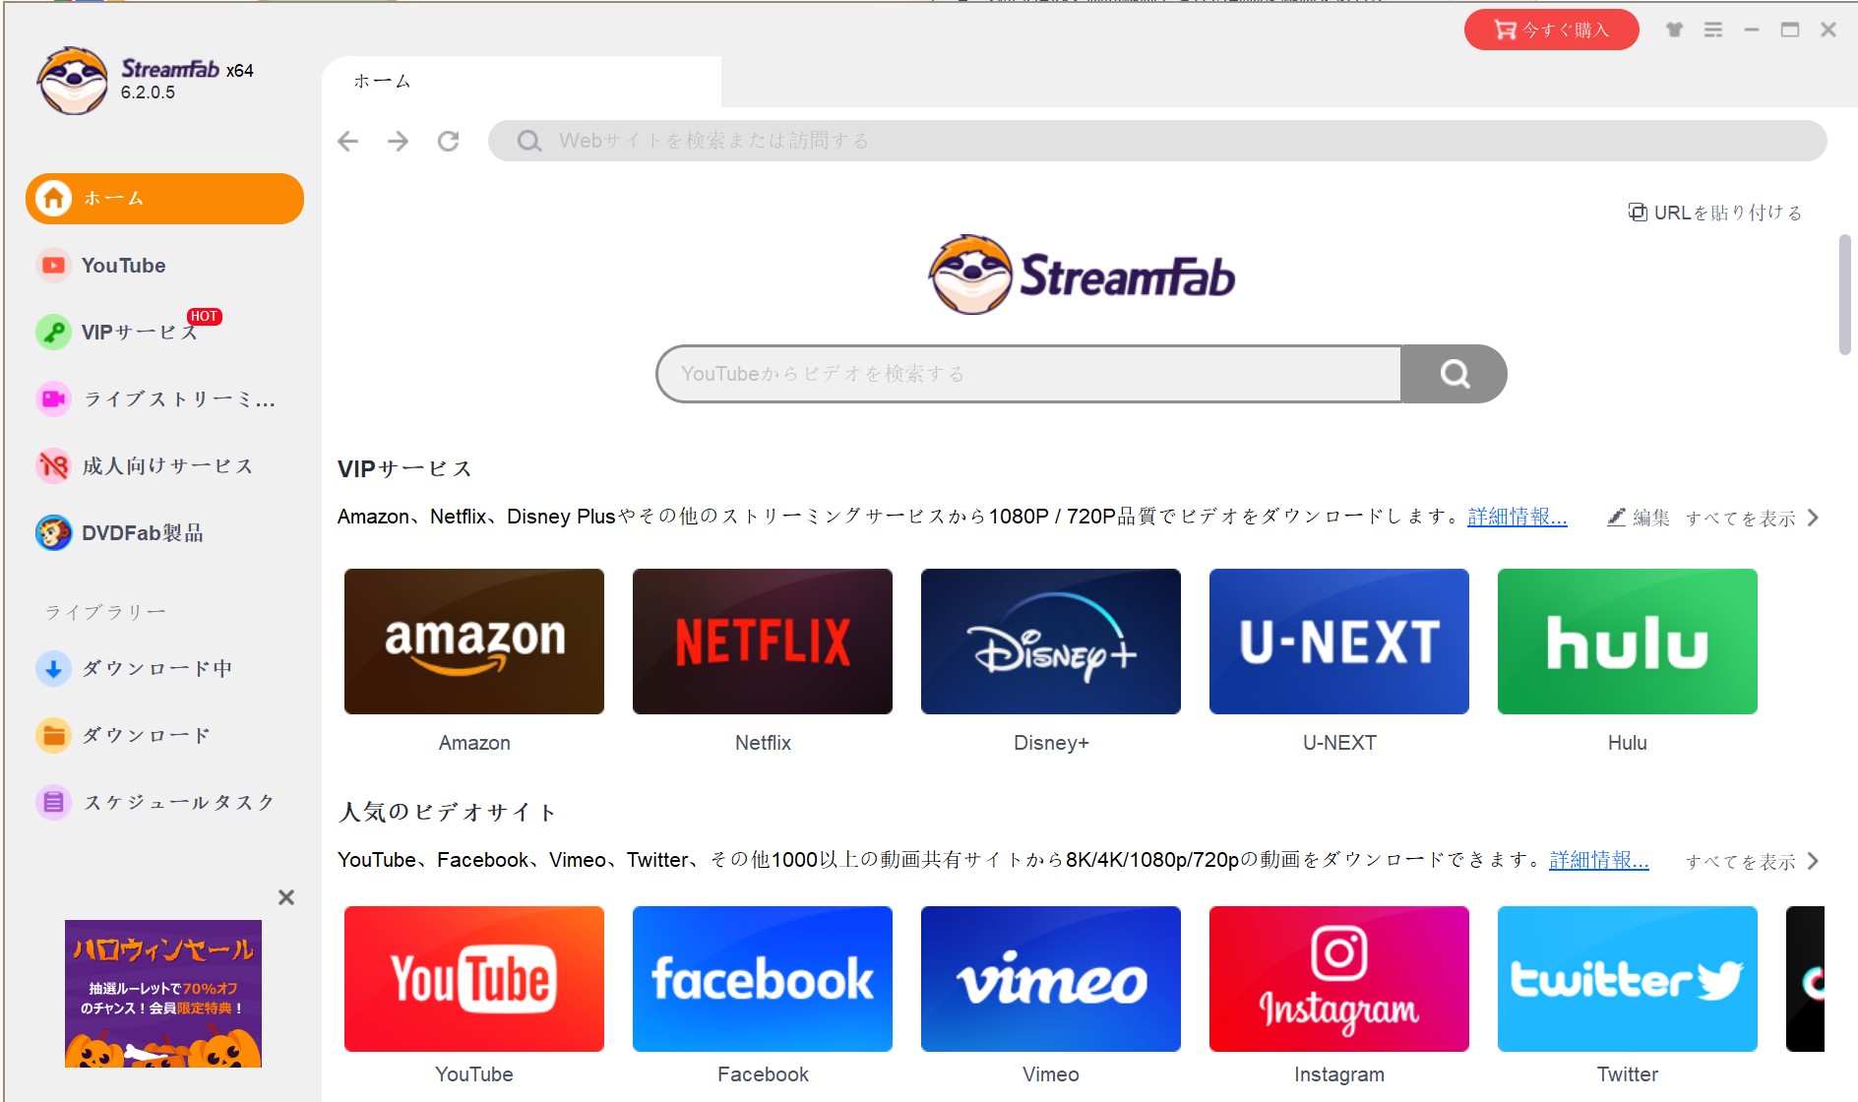Click the VIP services key icon
Viewport: 1858px width, 1102px height.
53,333
